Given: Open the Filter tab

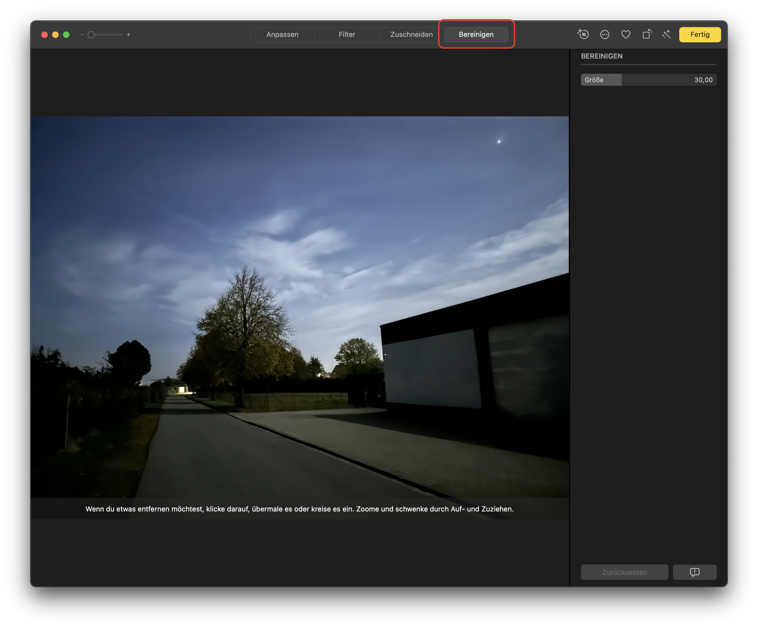Looking at the screenshot, I should pos(346,35).
